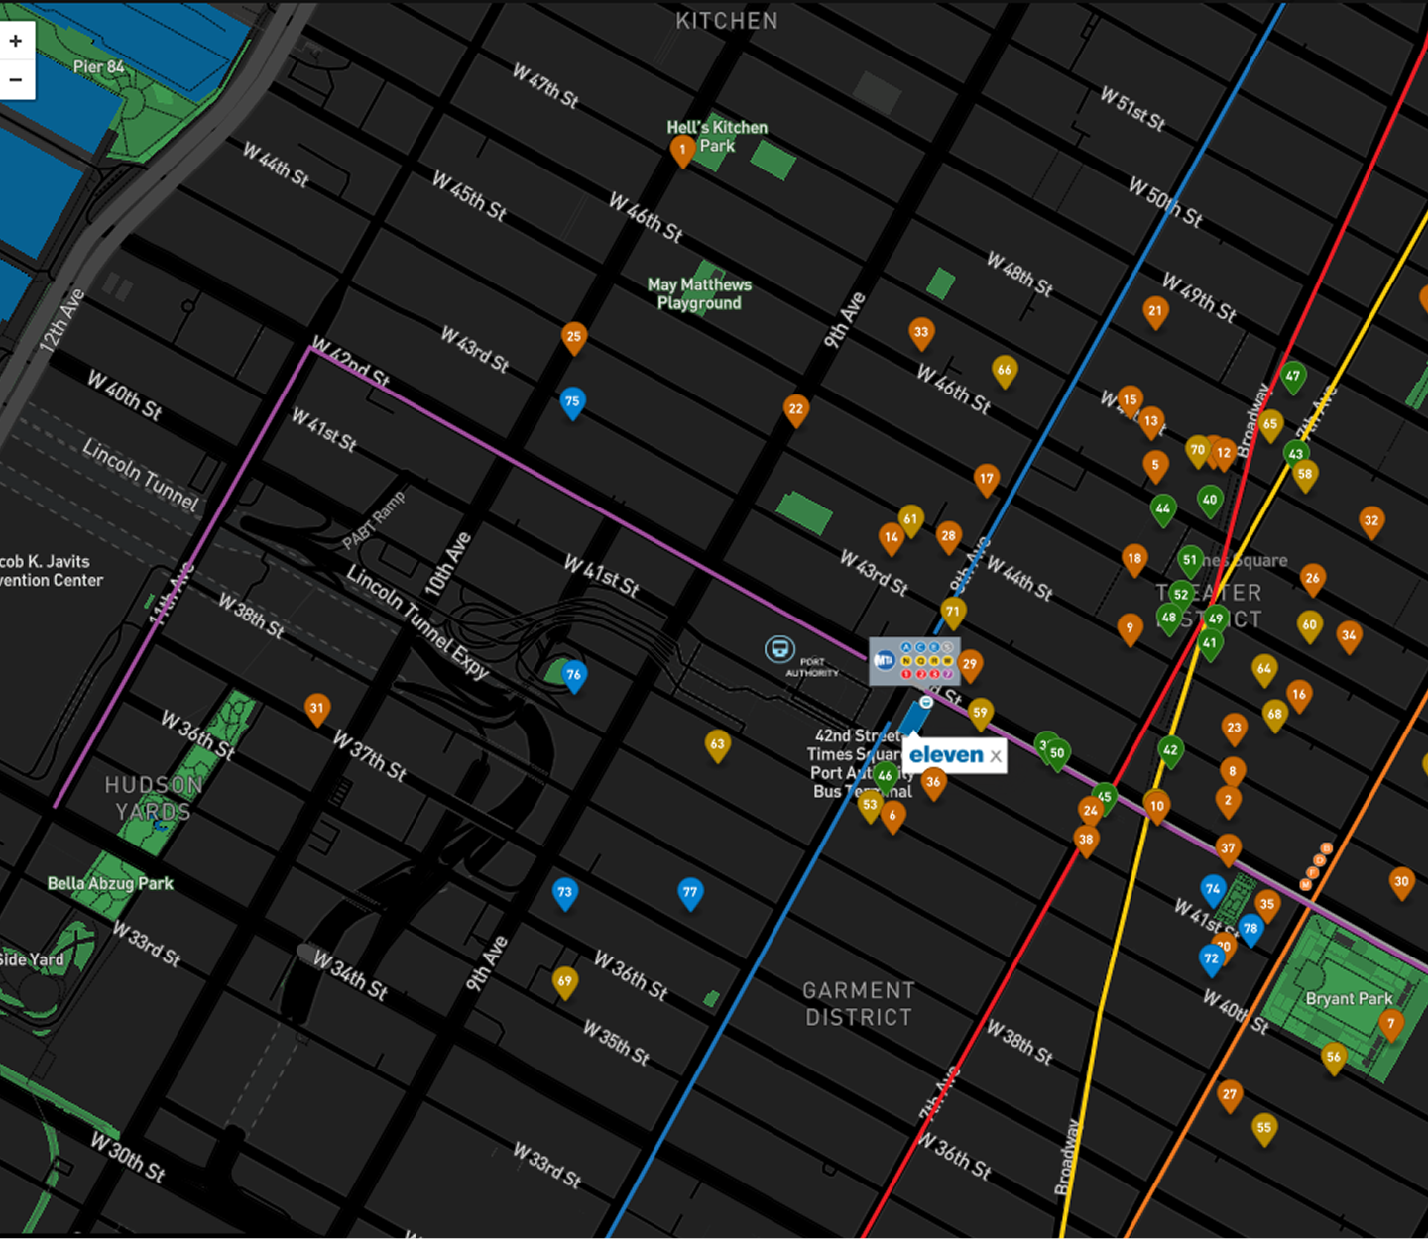Click blue marker number 73
1428x1239 pixels.
point(564,892)
